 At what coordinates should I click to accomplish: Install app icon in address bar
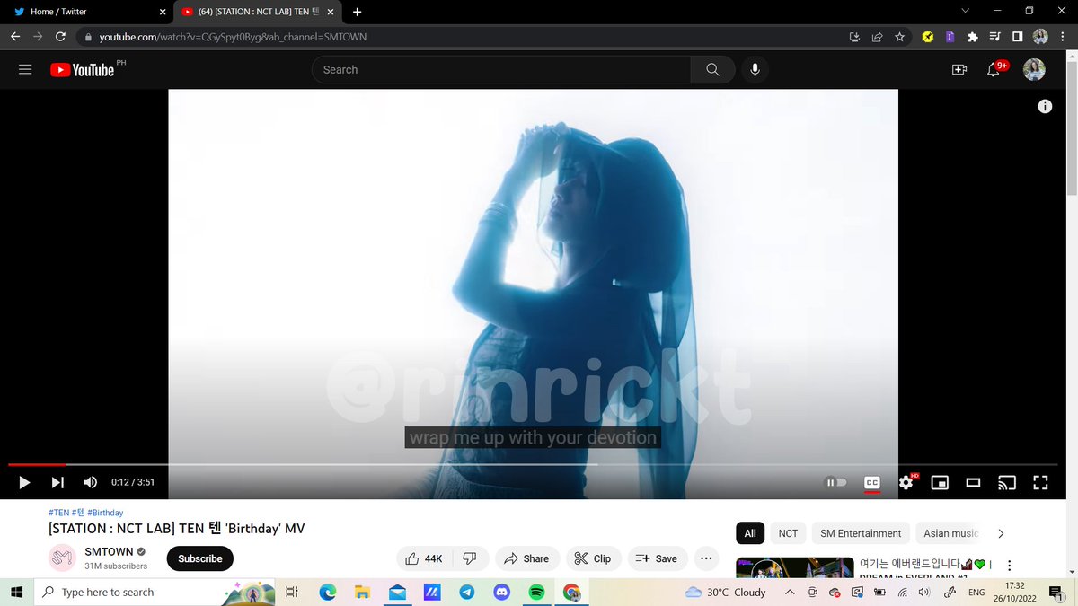854,37
